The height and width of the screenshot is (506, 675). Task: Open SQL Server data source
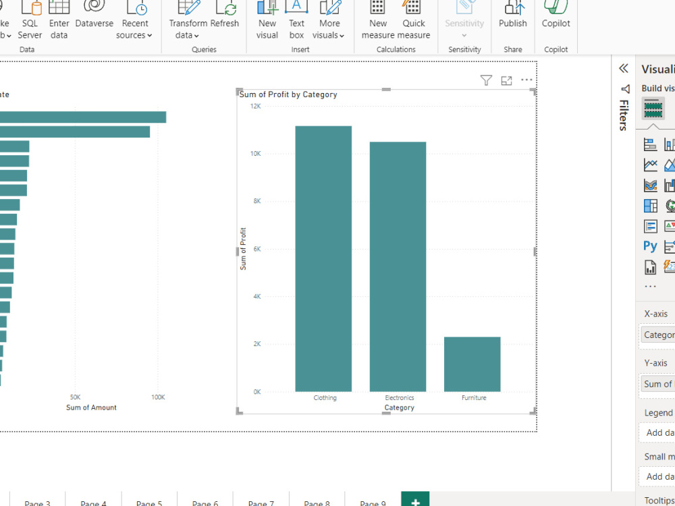point(30,21)
